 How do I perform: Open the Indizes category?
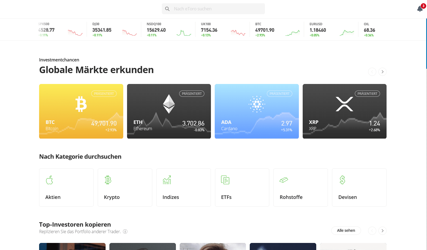tap(184, 187)
